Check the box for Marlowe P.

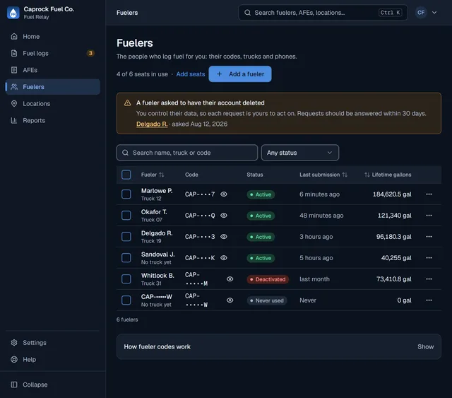[126, 194]
